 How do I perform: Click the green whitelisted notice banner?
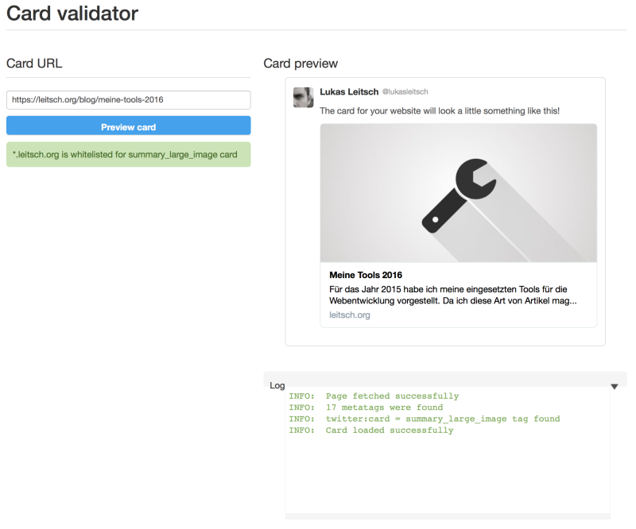[x=128, y=155]
